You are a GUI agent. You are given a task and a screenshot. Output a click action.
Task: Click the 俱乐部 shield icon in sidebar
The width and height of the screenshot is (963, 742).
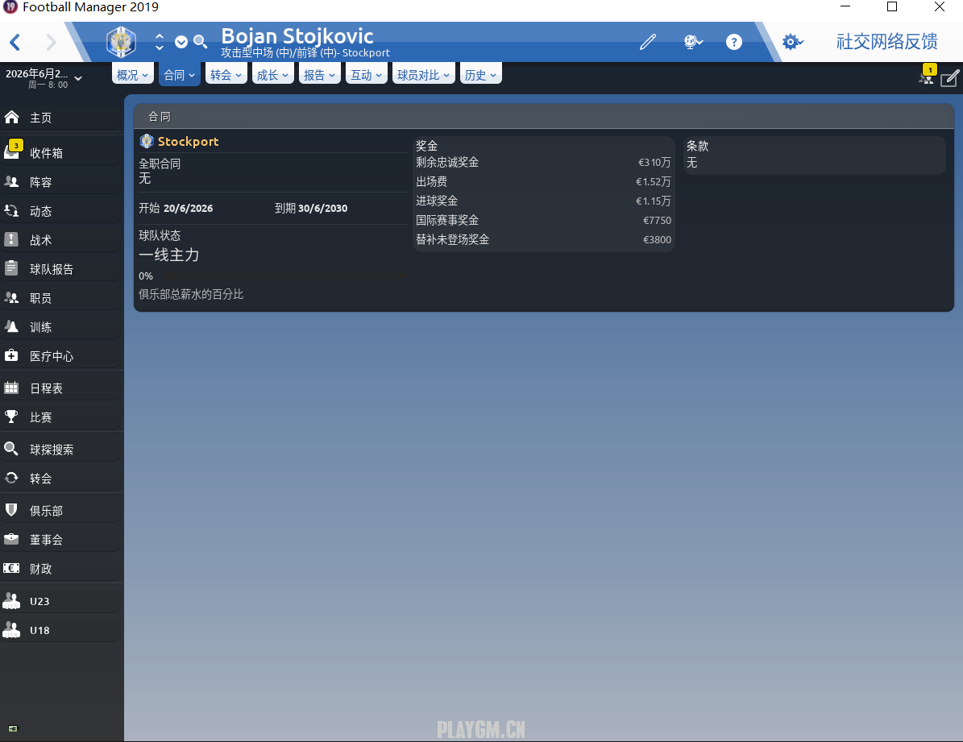pyautogui.click(x=11, y=510)
